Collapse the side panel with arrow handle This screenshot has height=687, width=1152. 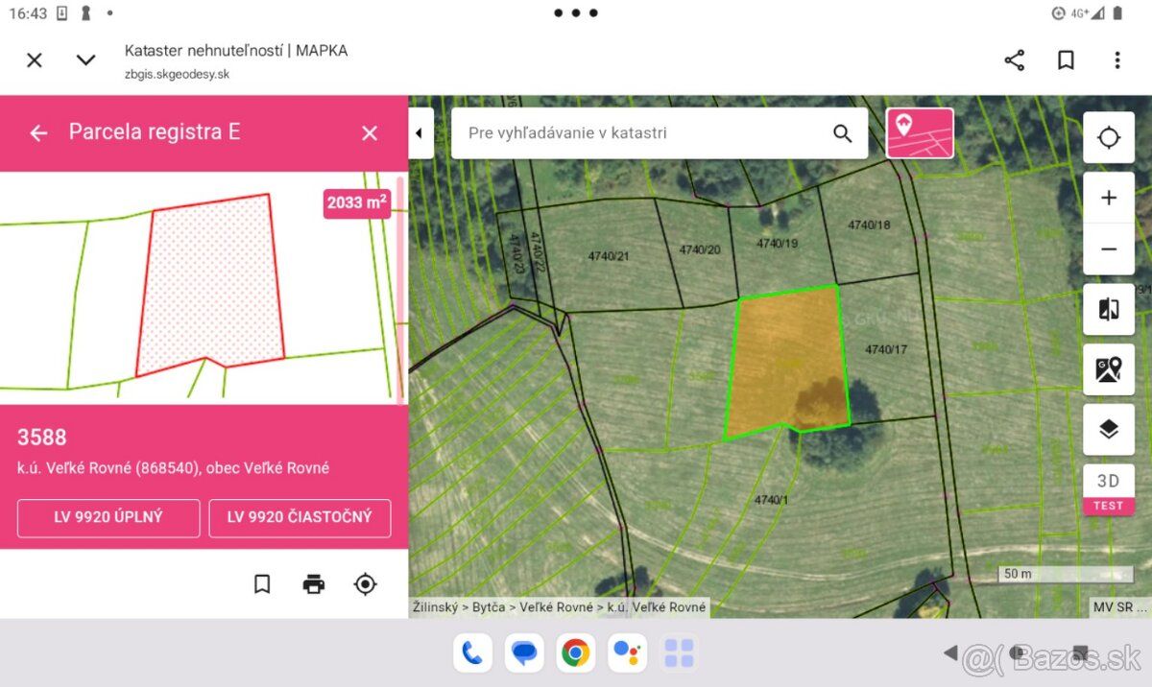[x=420, y=133]
